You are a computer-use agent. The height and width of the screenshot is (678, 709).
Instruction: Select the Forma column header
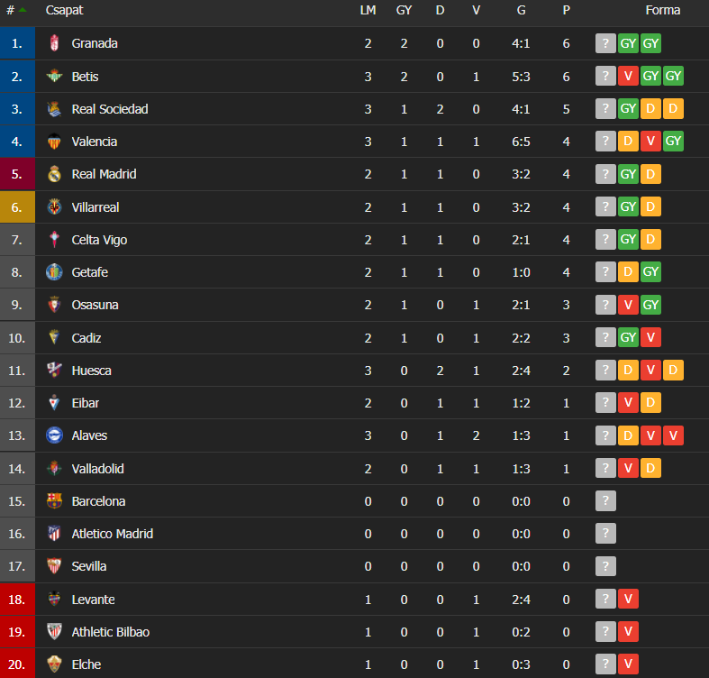(662, 11)
